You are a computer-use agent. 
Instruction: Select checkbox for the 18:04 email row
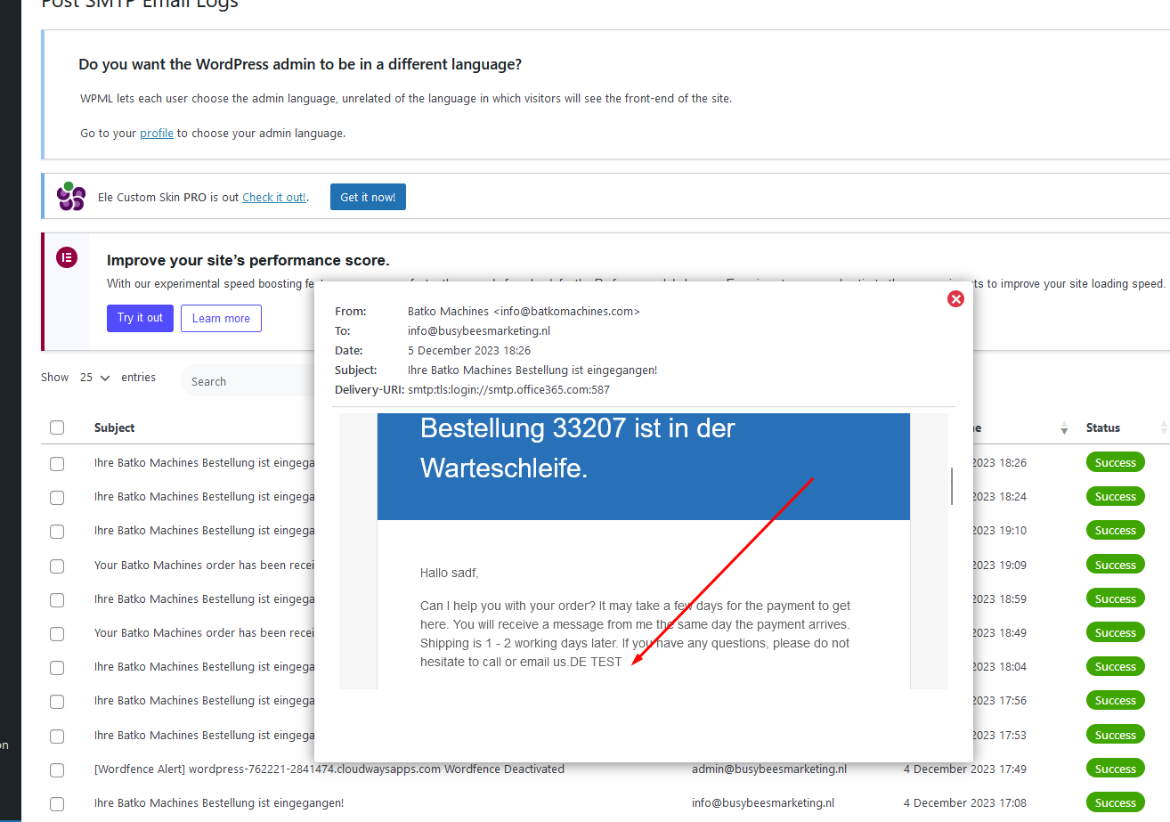pyautogui.click(x=57, y=667)
